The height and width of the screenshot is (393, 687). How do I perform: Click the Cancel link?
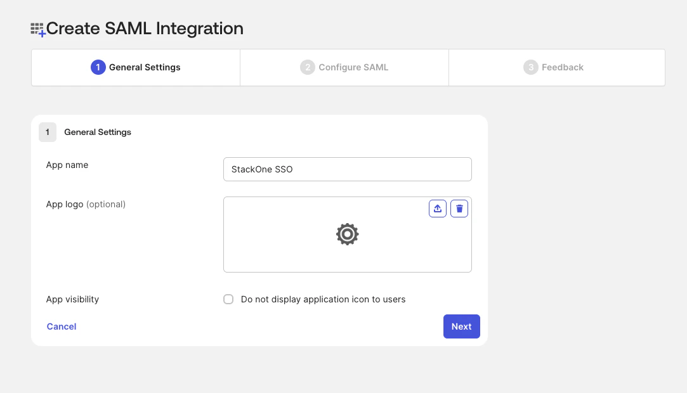click(61, 326)
